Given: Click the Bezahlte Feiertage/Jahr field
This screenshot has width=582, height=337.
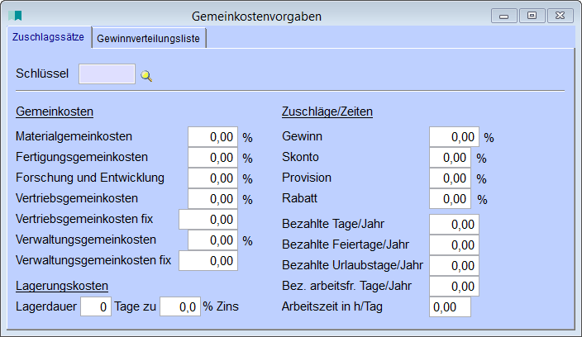Looking at the screenshot, I should [x=454, y=245].
